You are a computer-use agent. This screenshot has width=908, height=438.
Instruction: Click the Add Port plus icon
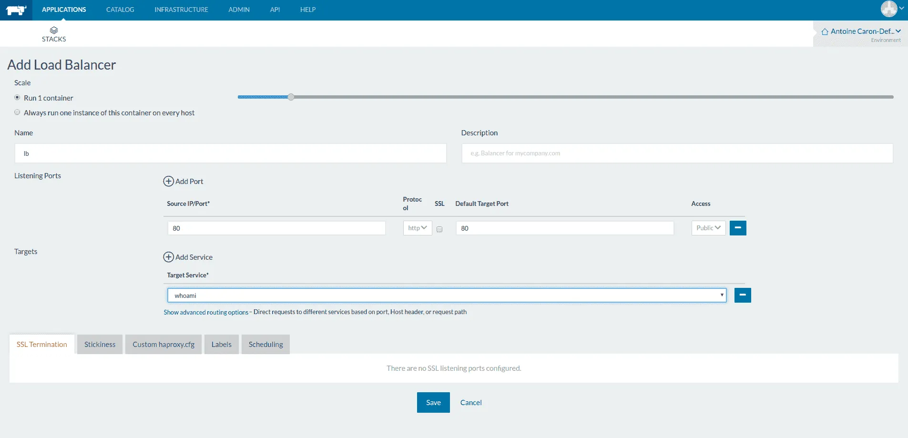click(x=168, y=181)
